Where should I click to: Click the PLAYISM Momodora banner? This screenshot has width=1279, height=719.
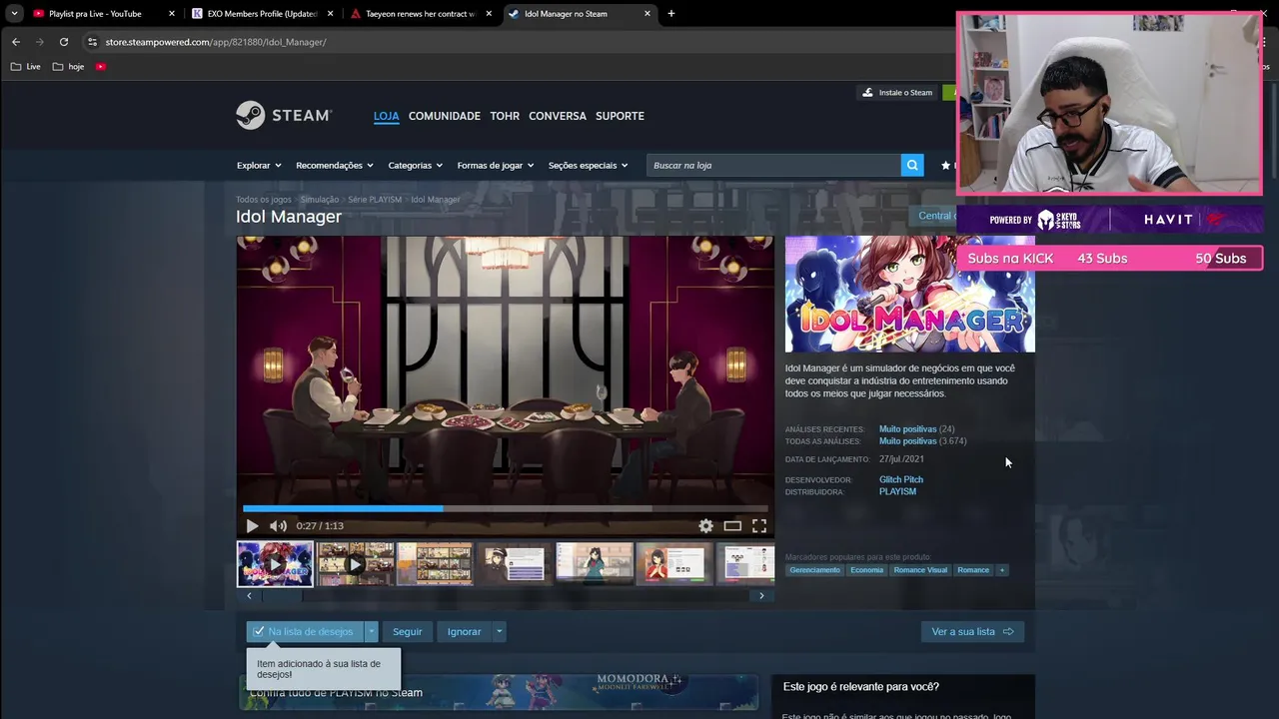click(499, 691)
